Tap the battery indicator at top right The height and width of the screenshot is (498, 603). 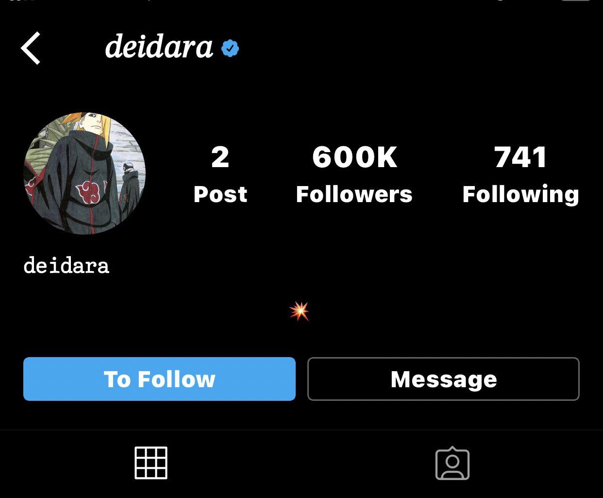click(576, 1)
